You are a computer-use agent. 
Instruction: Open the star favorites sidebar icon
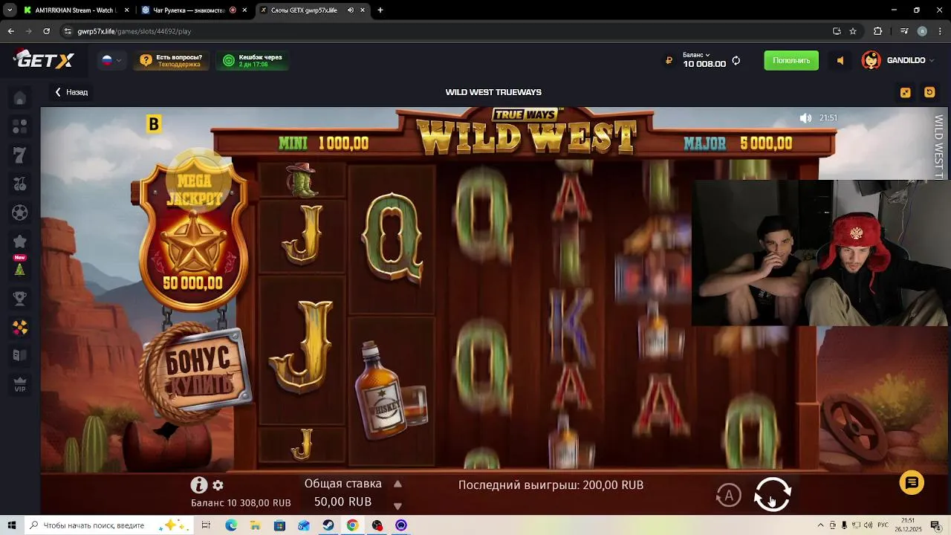tap(20, 241)
